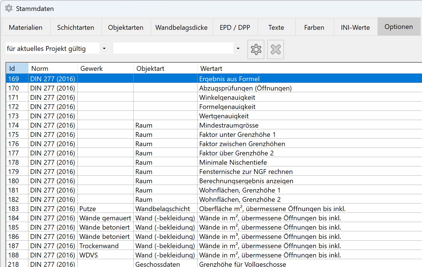422x267 pixels.
Task: Select row 'Ergebnis aus Formel'
Action: 214,79
